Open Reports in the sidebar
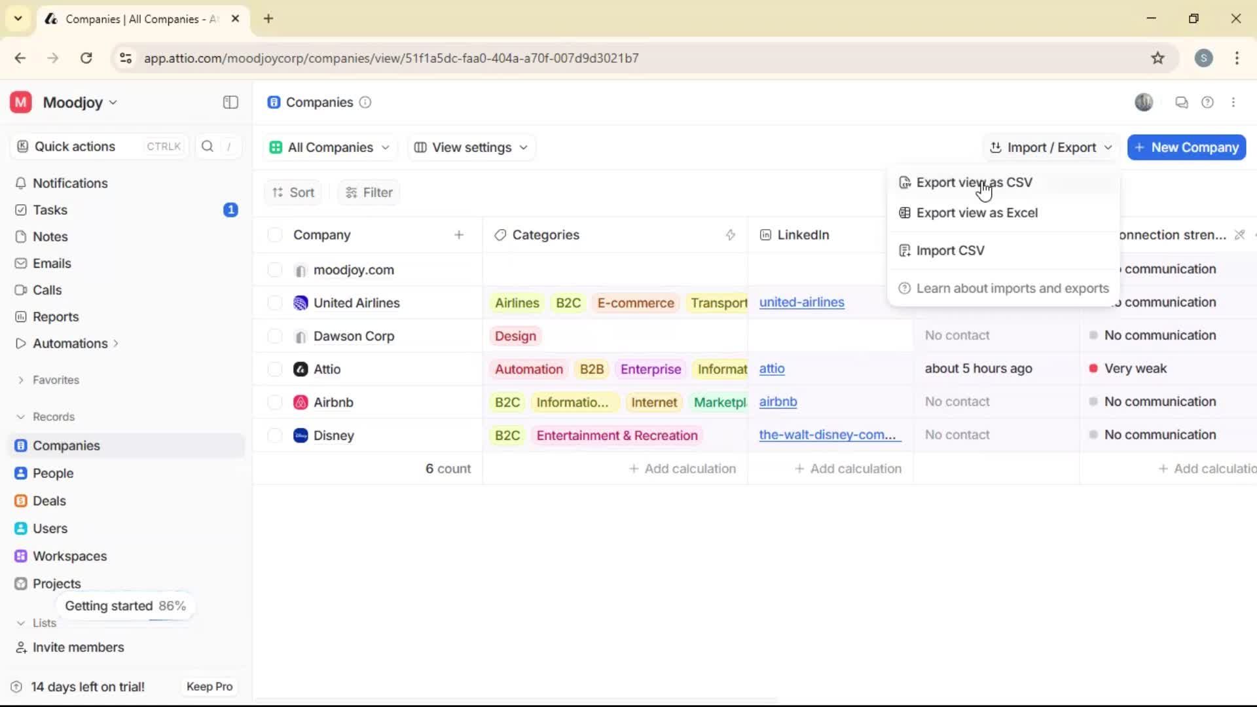This screenshot has height=707, width=1257. click(x=56, y=317)
